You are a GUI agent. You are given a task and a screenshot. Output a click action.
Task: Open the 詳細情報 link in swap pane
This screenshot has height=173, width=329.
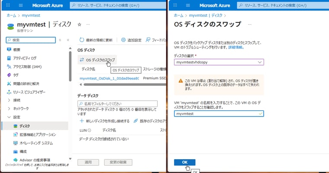click(236, 47)
